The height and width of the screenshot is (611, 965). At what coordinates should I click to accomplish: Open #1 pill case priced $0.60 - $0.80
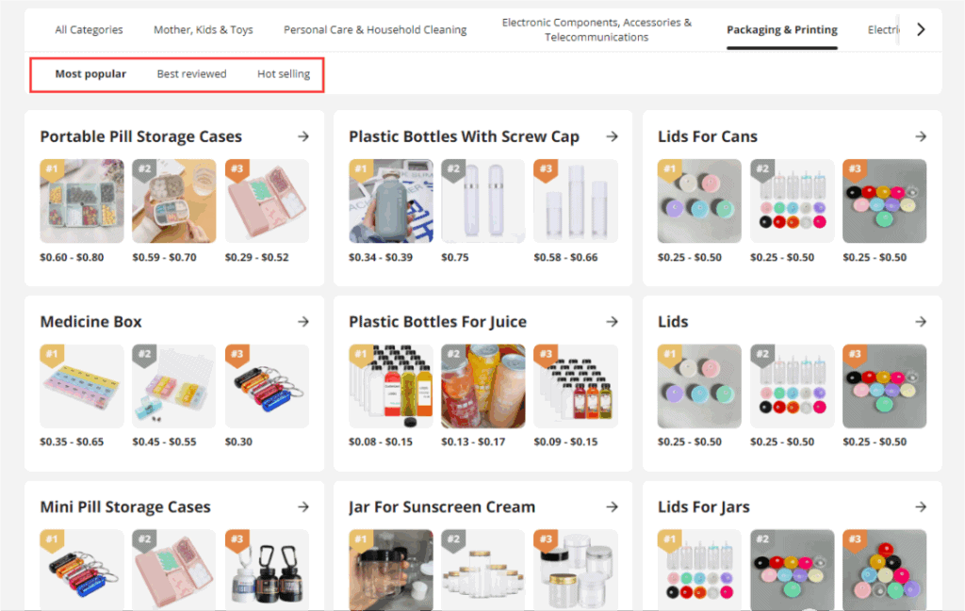pos(82,201)
